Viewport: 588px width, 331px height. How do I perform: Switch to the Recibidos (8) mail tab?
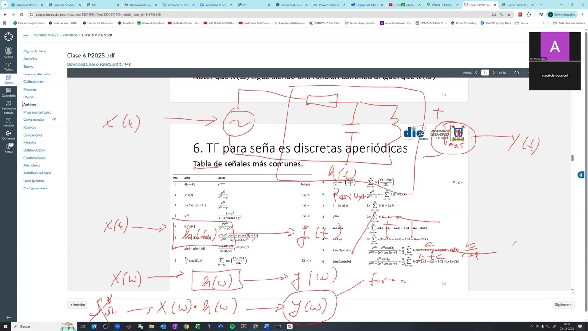[141, 5]
